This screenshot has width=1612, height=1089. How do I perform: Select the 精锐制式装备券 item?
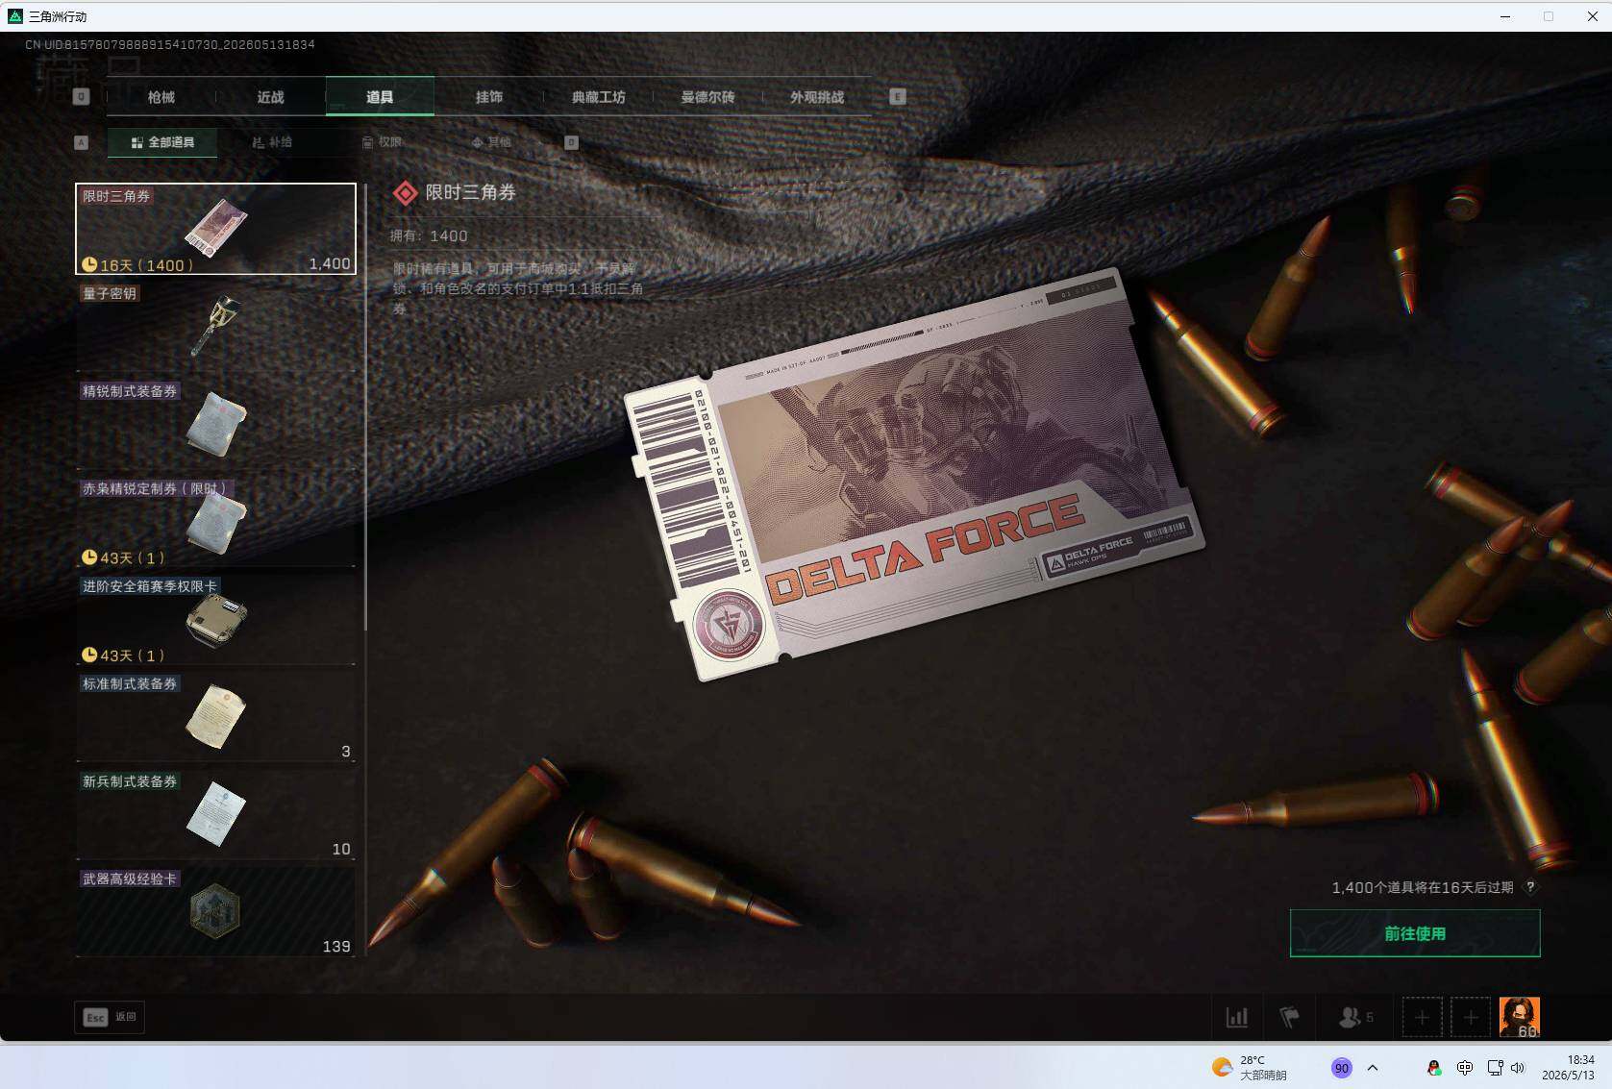pyautogui.click(x=215, y=424)
